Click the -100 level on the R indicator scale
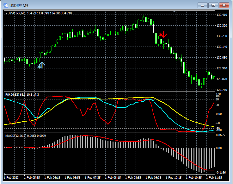This screenshot has height=184, width=233. click(x=219, y=130)
